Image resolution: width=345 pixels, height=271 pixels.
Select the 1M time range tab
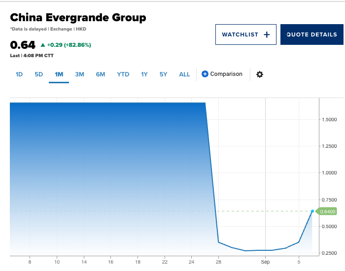pos(59,74)
